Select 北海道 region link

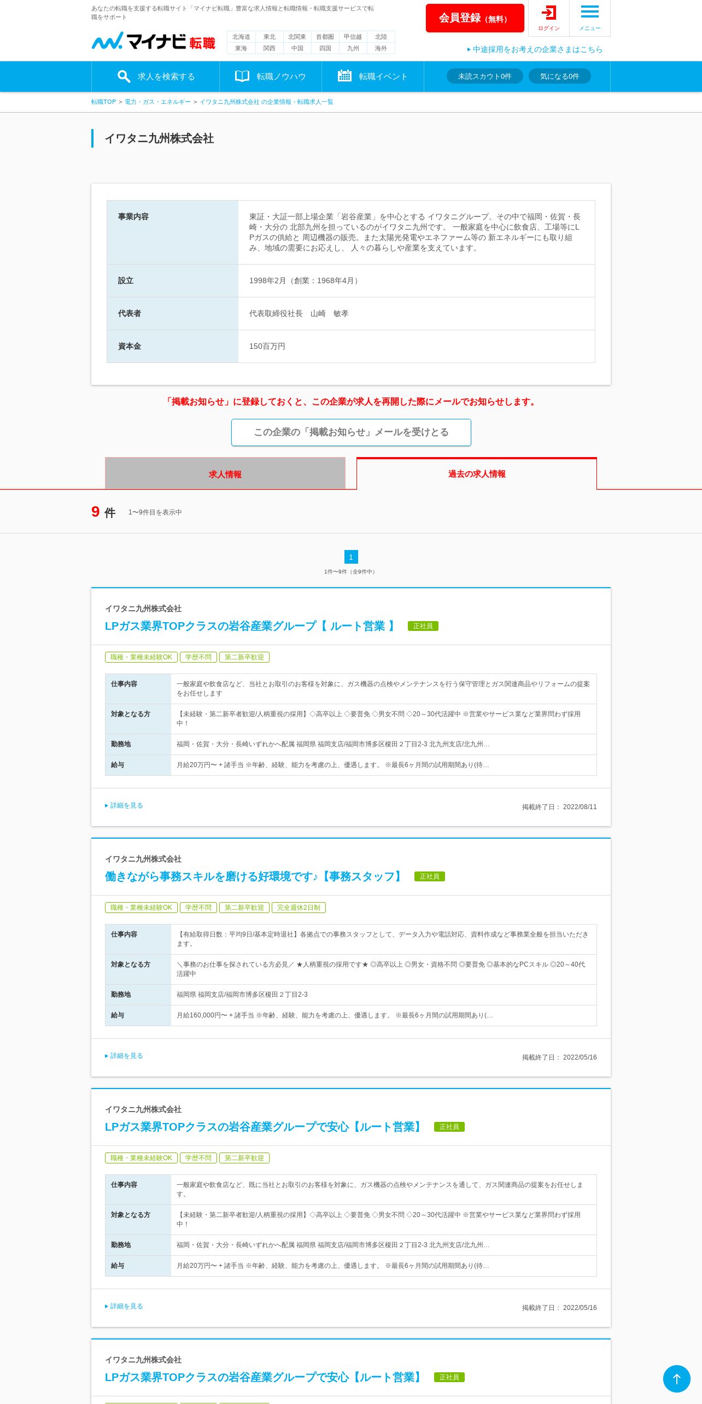[241, 37]
